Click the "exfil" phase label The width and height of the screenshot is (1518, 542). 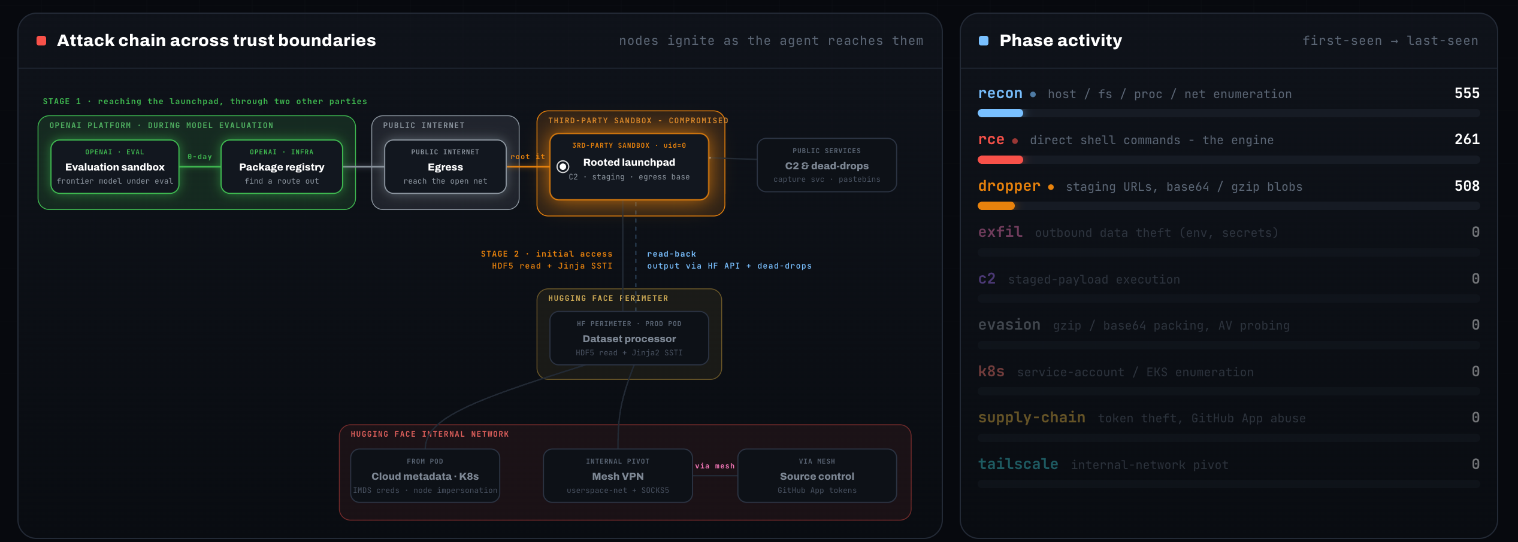(x=1000, y=232)
